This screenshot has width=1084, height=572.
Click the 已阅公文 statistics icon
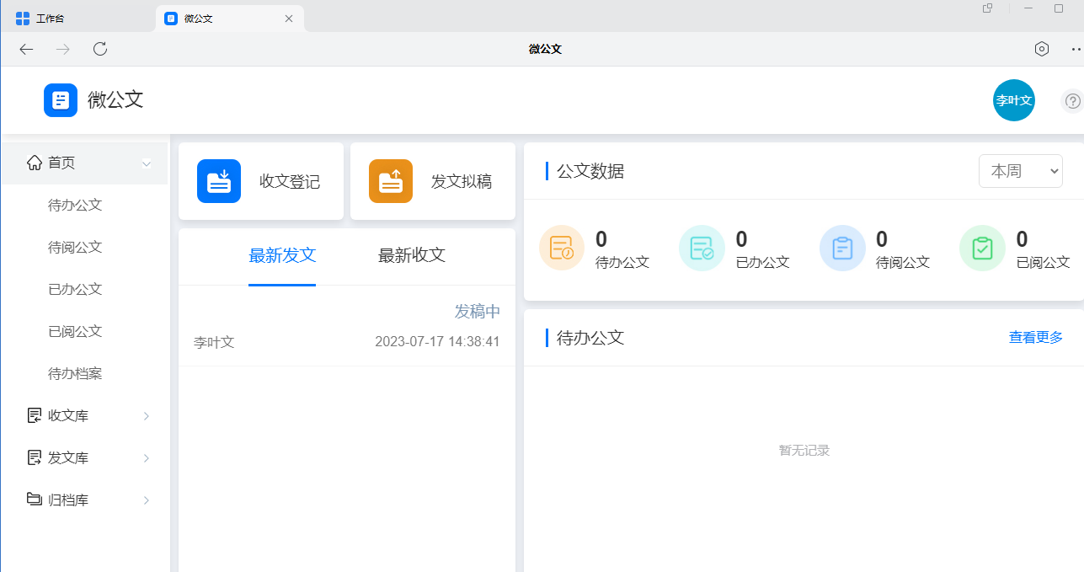(x=981, y=248)
